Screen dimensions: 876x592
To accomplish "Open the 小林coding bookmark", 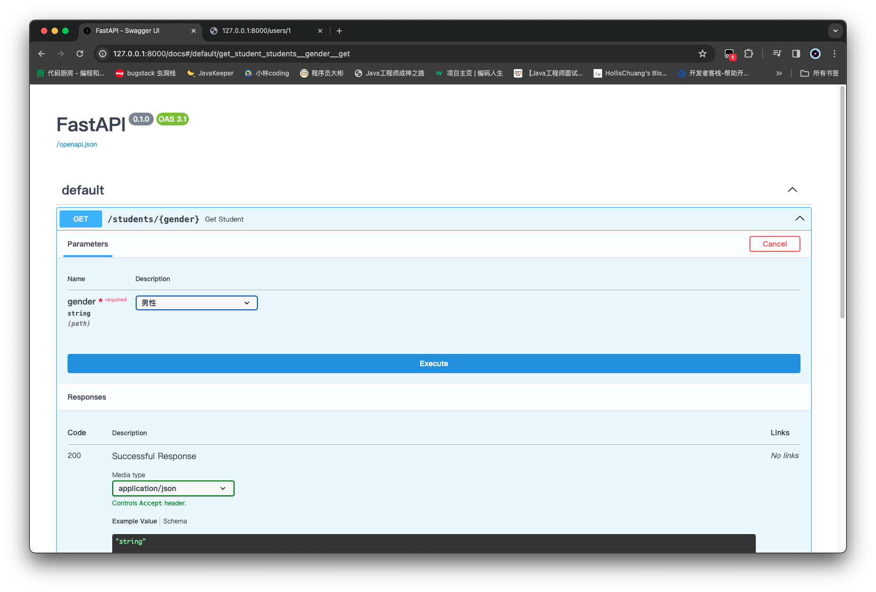I will [x=266, y=73].
